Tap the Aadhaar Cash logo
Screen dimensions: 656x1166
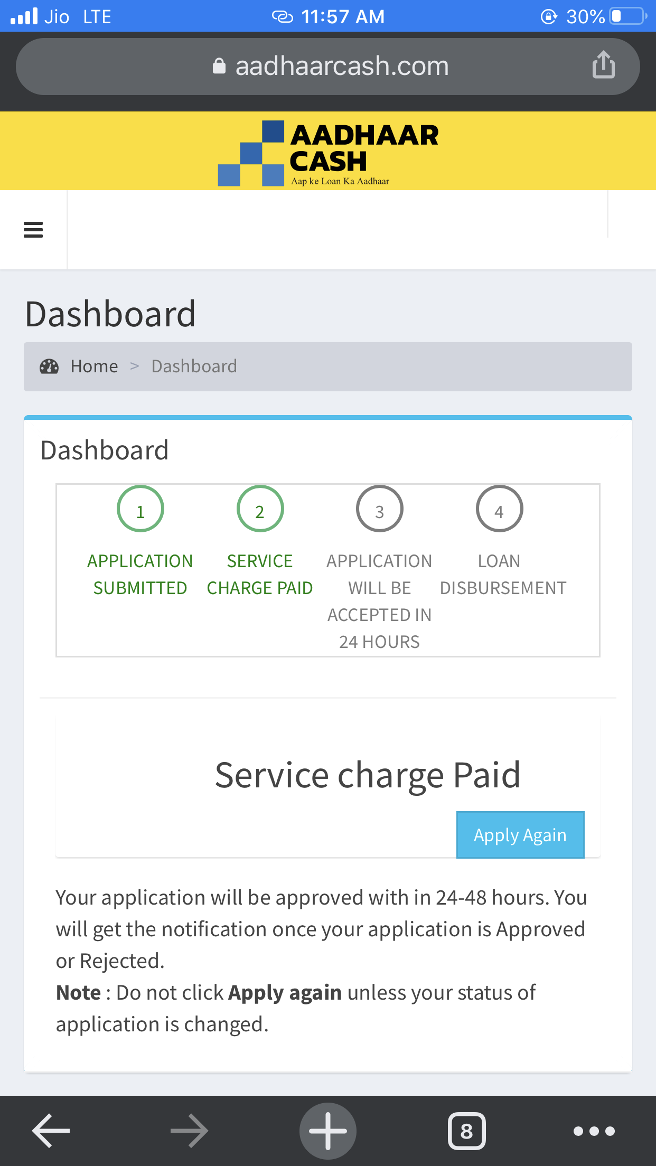pyautogui.click(x=328, y=152)
